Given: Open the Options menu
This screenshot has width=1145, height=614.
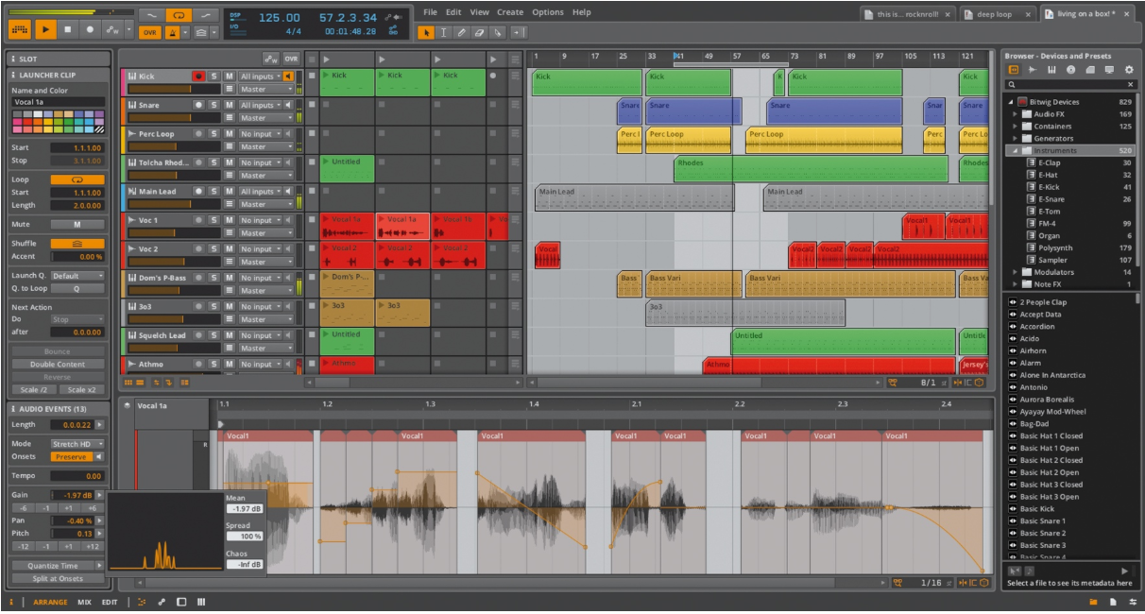Looking at the screenshot, I should [x=549, y=12].
